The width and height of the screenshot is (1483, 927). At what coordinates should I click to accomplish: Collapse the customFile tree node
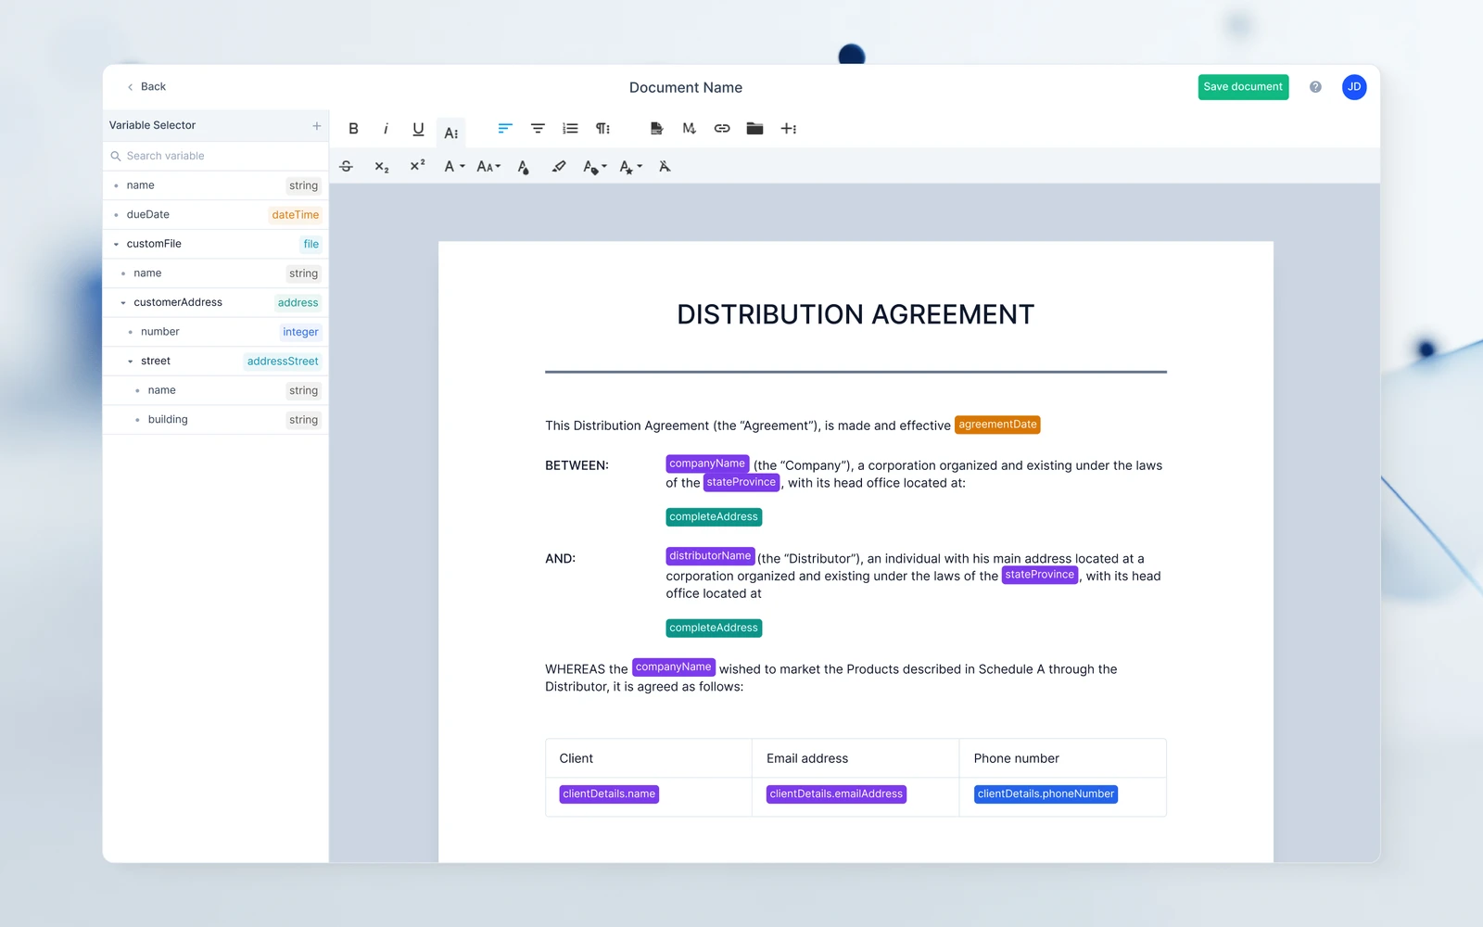click(116, 244)
